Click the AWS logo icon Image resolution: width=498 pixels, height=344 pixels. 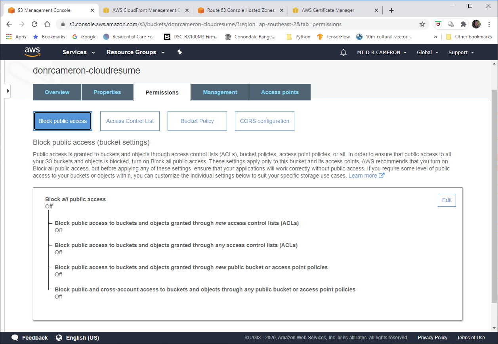pyautogui.click(x=32, y=52)
